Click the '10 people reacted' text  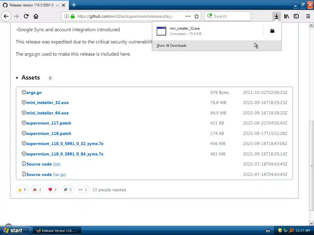pyautogui.click(x=109, y=190)
